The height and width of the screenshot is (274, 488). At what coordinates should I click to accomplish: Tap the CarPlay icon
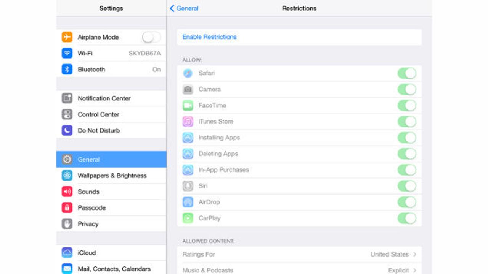pyautogui.click(x=188, y=218)
